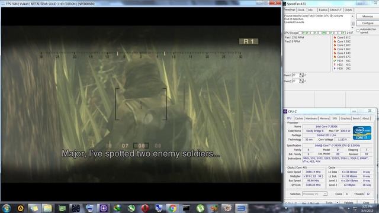Click the blue down-arrow icon beside HD 39C
Image resolution: width=379 pixels, height=213 pixels.
pyautogui.click(x=335, y=69)
